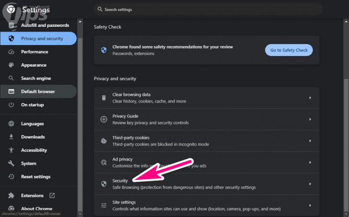Image resolution: width=349 pixels, height=217 pixels.
Task: Click the external link icon next to Extensions
Action: [52, 195]
